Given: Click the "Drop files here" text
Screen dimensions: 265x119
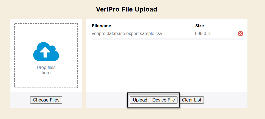Looking at the screenshot, I should [46, 70].
